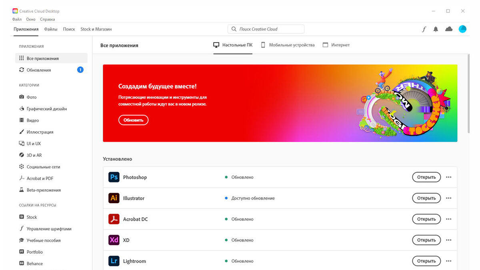Click the updates count badge 1
Screen dimensions: 480x270
(80, 70)
